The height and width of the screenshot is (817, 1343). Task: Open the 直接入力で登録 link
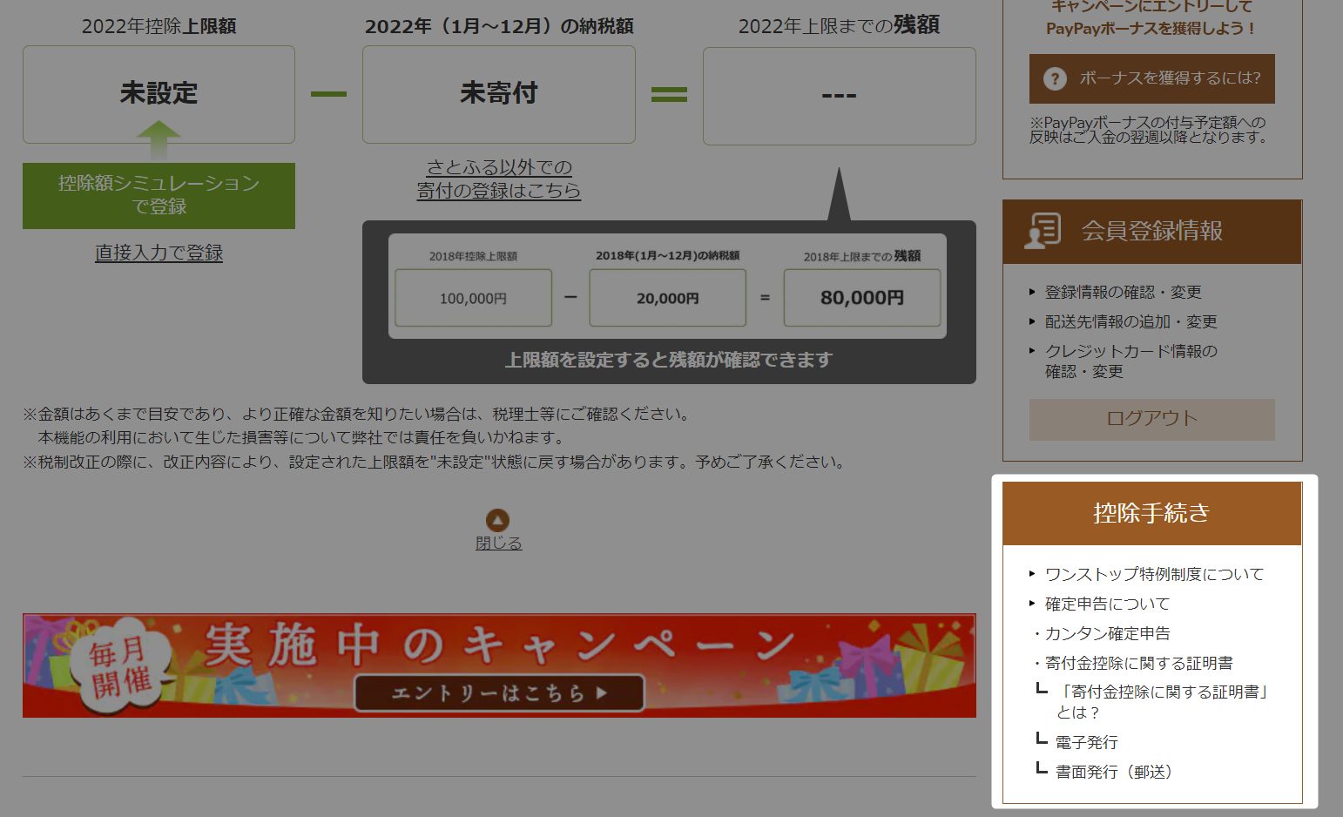coord(159,253)
